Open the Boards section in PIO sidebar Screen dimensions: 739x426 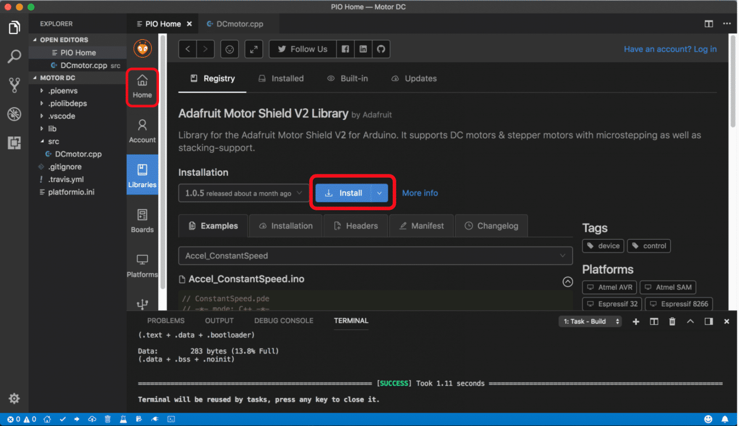point(142,221)
